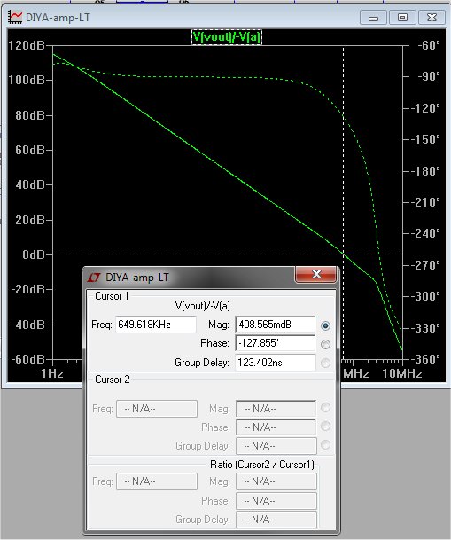Click Cursor 1 Phase field showing -127.855°
Viewport: 451px width, 540px height.
pyautogui.click(x=276, y=343)
